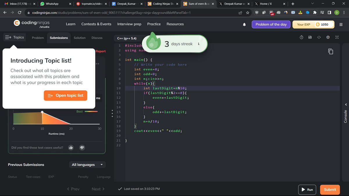Switch to the Home / X tab

(270, 4)
